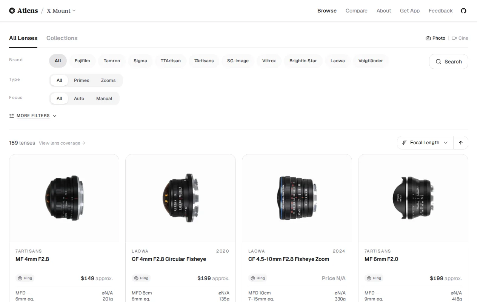Click the Focal Length sort icon

pos(405,143)
